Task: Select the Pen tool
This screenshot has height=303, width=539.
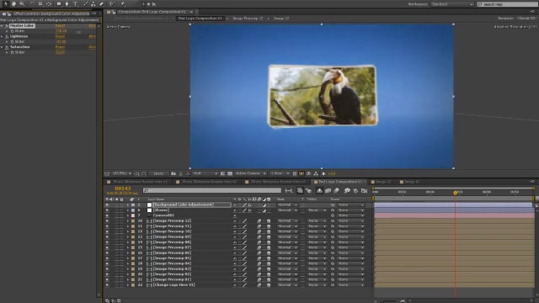Action: point(67,3)
